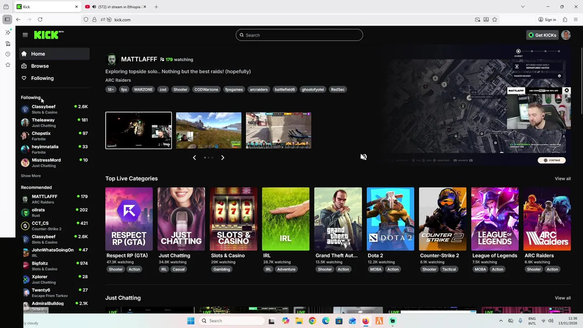Click the MATTLAFFF streamer name
583x328 pixels.
click(x=139, y=59)
